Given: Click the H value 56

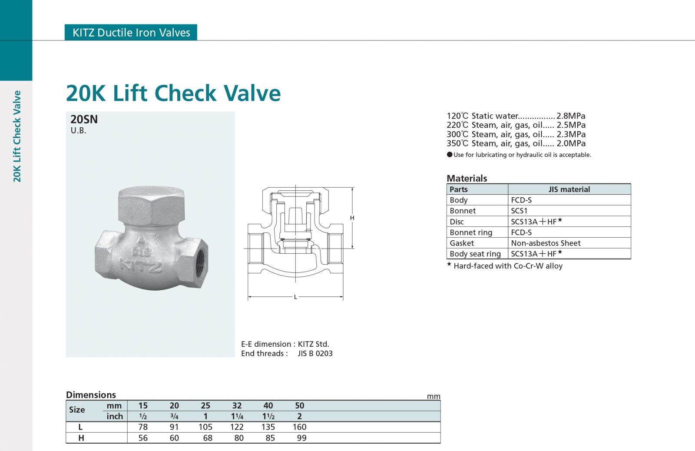Looking at the screenshot, I should point(143,438).
